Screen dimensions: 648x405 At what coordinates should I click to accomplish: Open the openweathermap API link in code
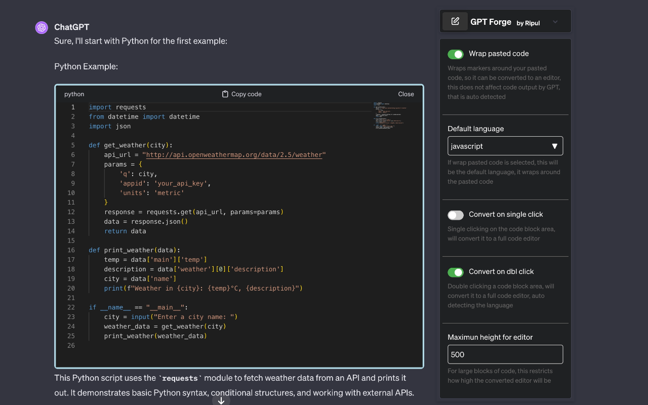[x=234, y=154]
